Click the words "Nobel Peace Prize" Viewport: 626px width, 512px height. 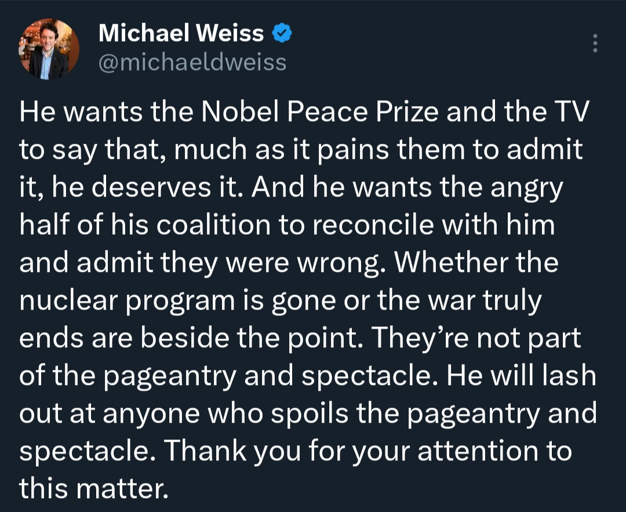point(320,111)
